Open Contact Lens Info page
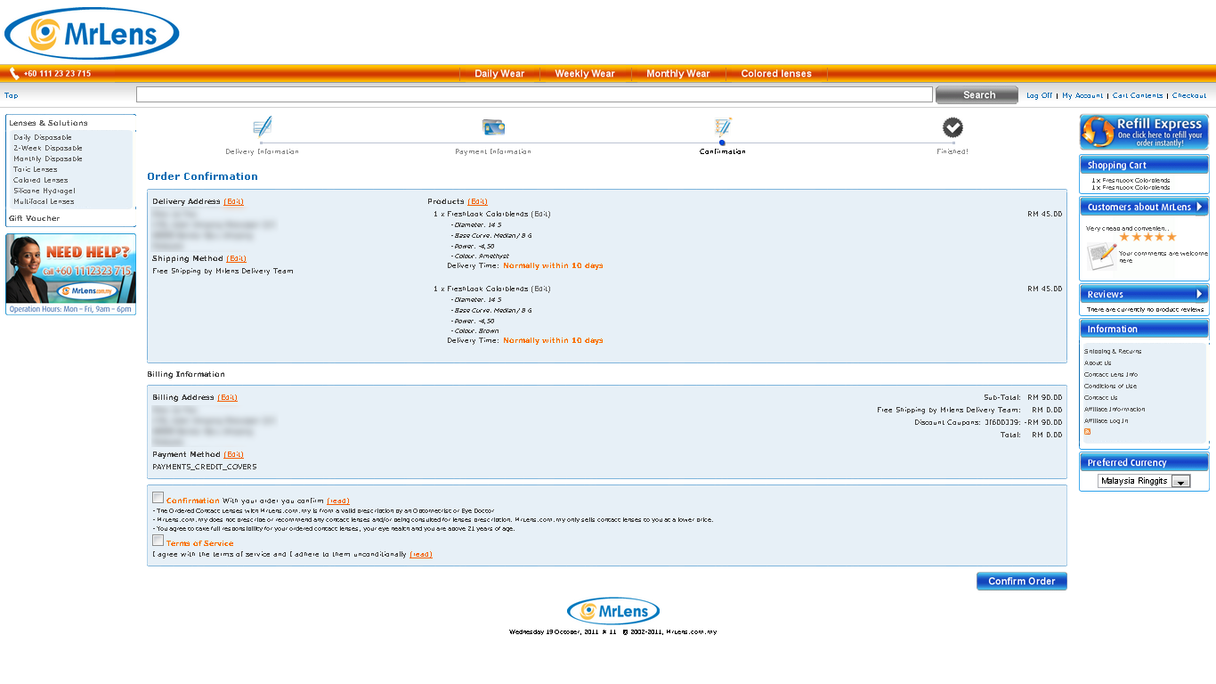The width and height of the screenshot is (1216, 684). [1111, 375]
